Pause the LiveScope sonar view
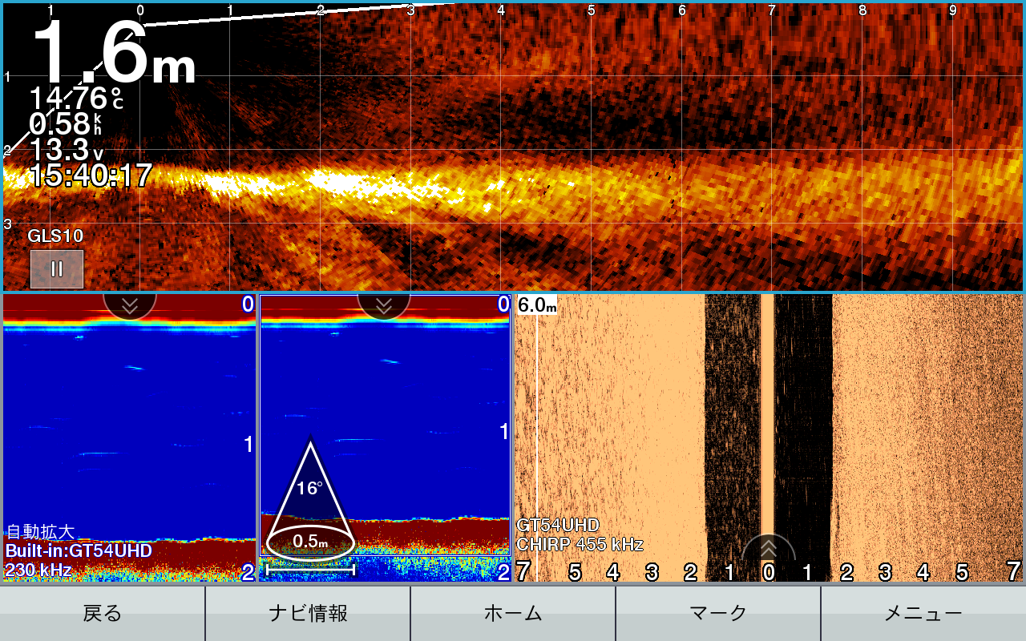The image size is (1026, 641). (x=57, y=269)
